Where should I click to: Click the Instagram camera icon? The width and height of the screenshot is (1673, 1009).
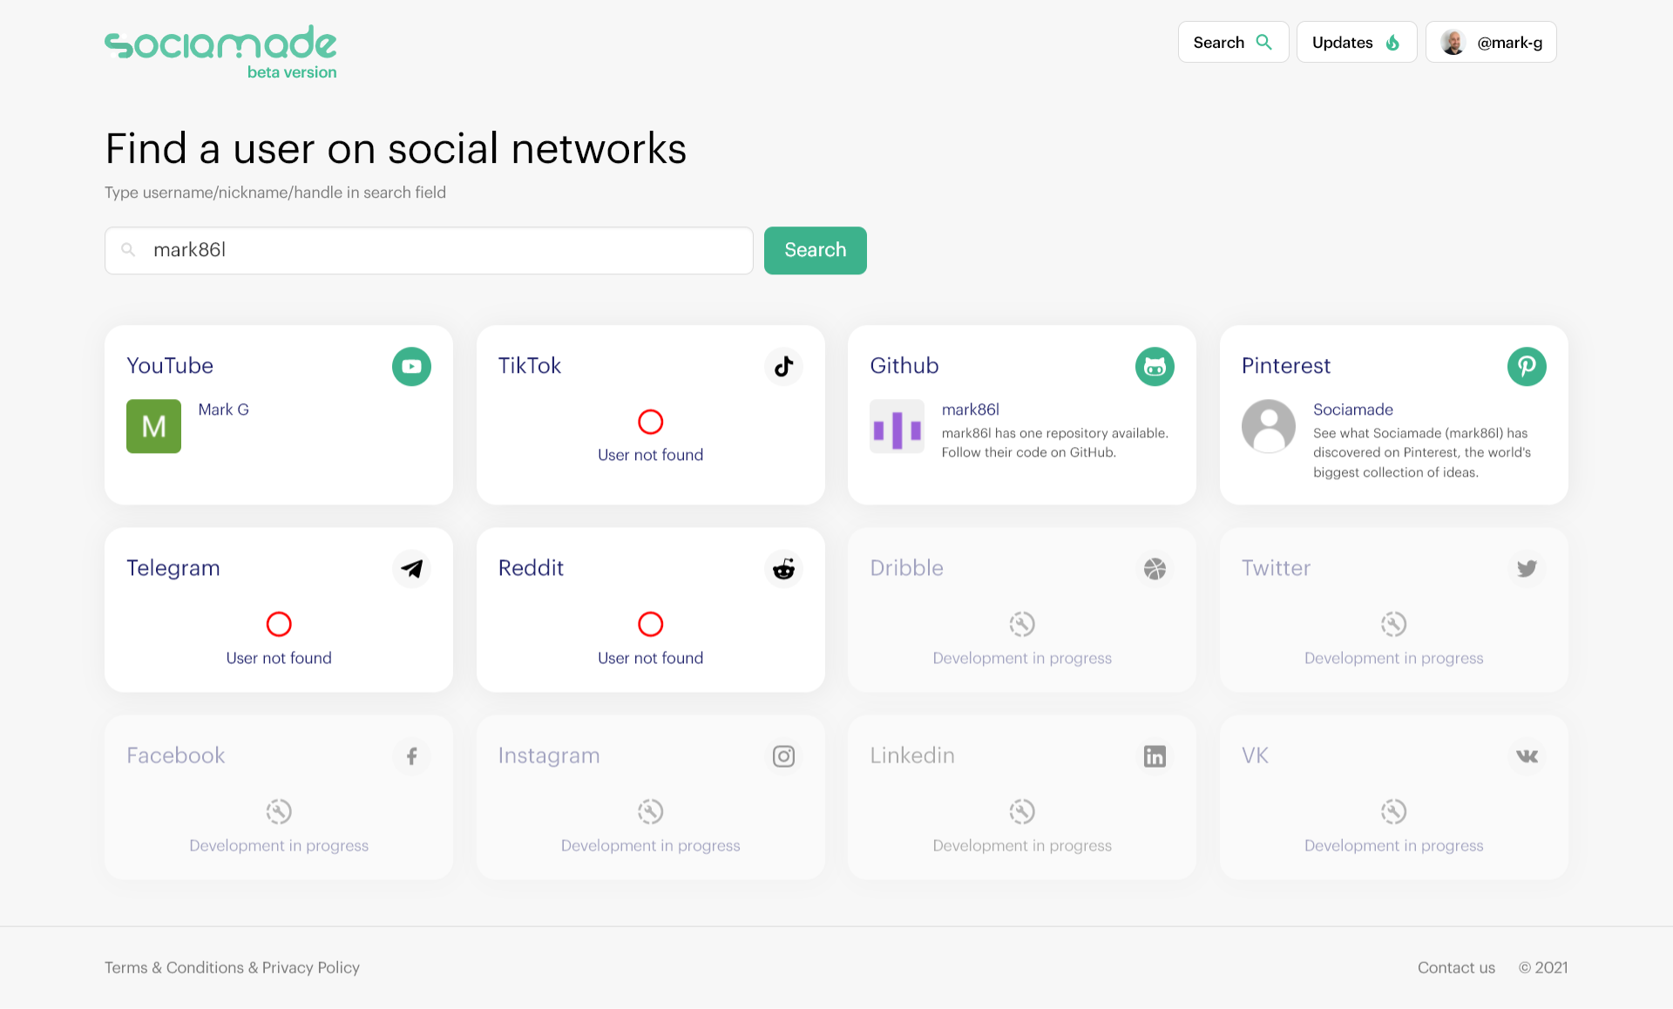coord(783,756)
